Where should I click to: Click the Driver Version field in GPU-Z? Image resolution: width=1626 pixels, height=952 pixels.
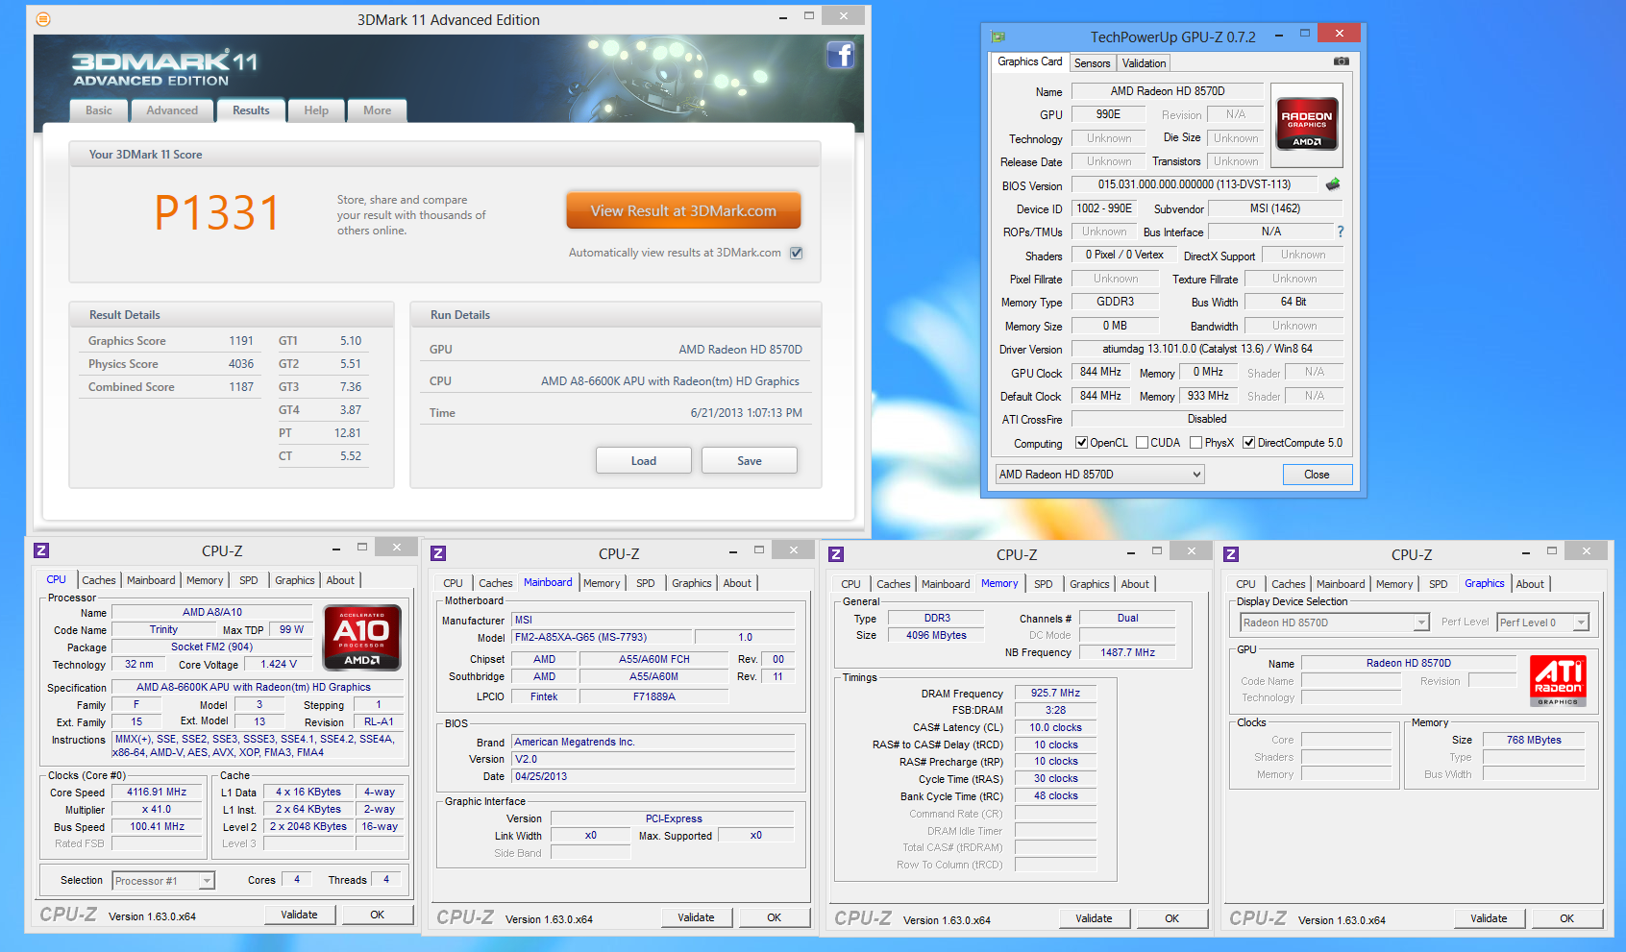click(1207, 349)
